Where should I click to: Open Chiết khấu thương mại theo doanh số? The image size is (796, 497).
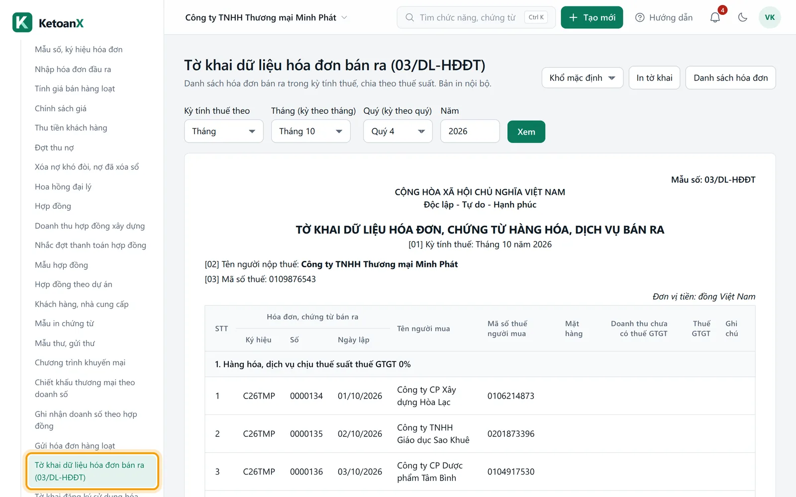point(85,388)
